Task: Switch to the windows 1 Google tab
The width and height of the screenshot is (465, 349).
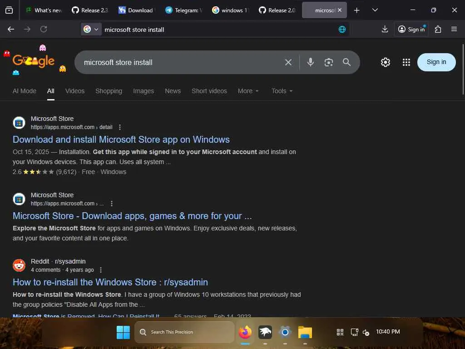Action: pyautogui.click(x=230, y=10)
